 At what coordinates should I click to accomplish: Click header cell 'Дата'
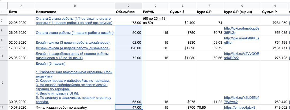click(x=21, y=12)
